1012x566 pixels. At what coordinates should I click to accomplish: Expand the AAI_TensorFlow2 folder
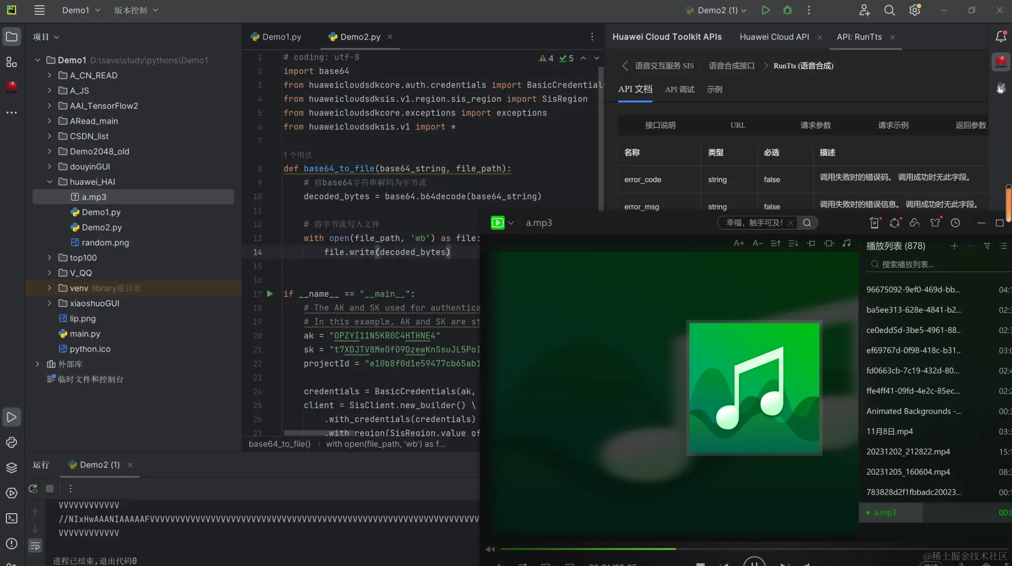point(50,106)
